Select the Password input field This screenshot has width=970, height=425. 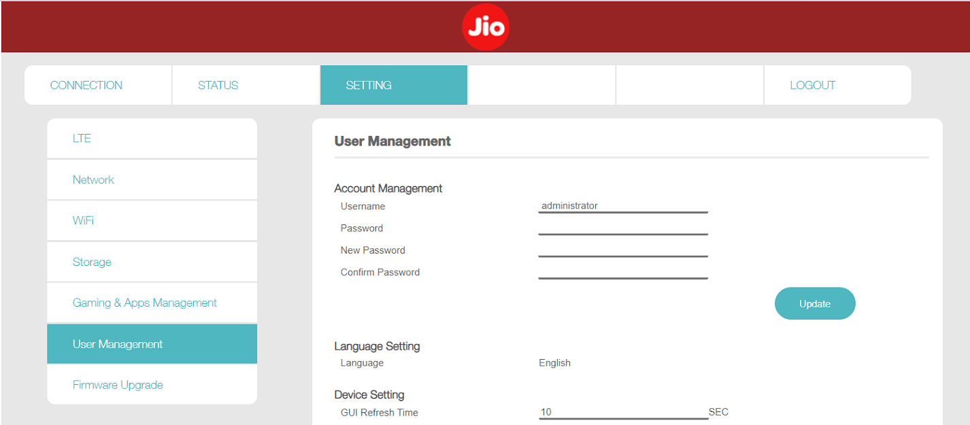622,228
